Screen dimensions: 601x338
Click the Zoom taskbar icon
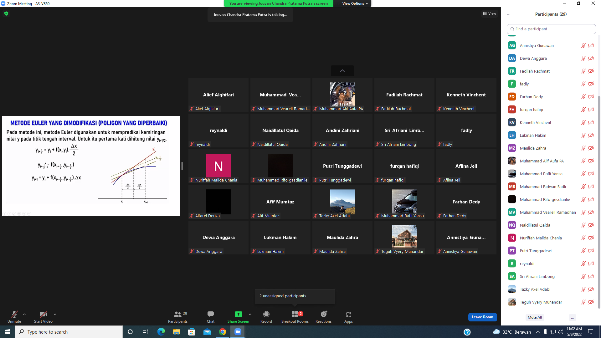click(x=238, y=332)
